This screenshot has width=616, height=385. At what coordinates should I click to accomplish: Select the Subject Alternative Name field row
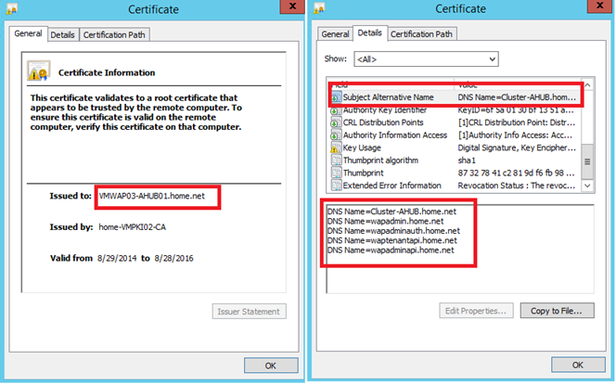tap(455, 97)
